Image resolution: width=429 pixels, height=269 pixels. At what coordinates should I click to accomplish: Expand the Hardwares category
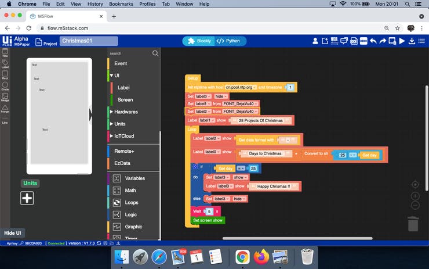126,112
